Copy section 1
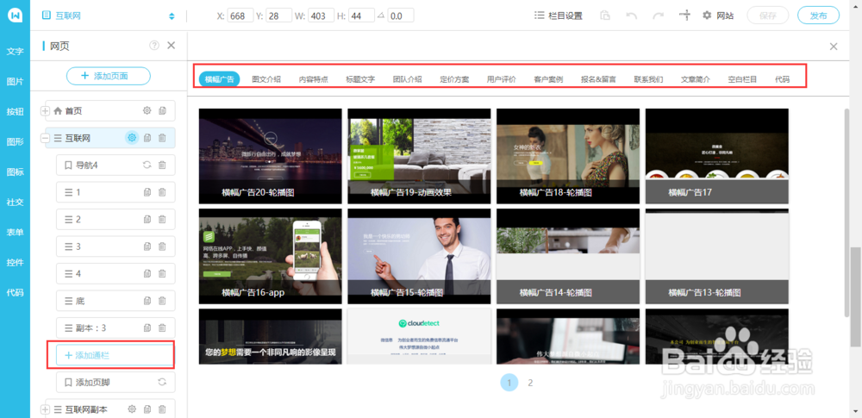Viewport: 862px width, 418px height. click(147, 192)
